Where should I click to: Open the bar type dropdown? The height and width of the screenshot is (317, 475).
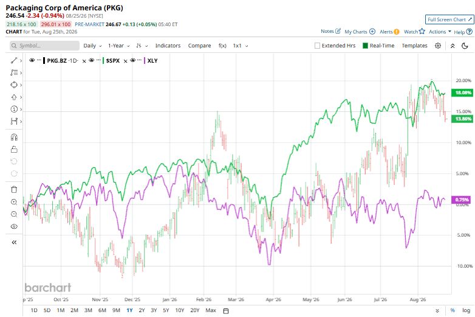point(142,46)
